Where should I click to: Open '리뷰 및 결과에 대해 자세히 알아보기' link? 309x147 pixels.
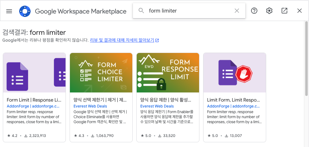pos(122,40)
